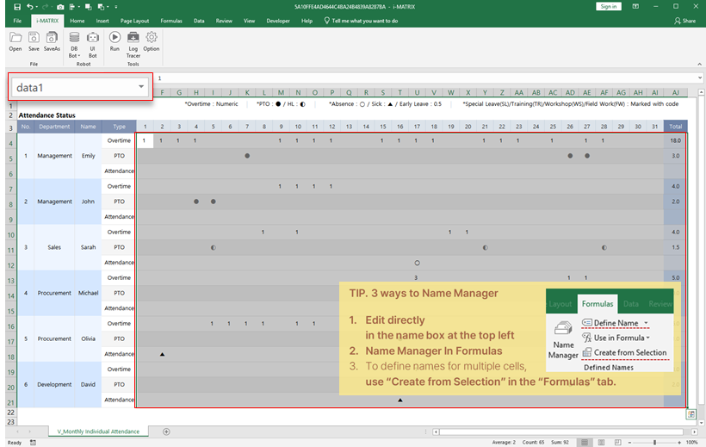Image resolution: width=706 pixels, height=447 pixels.
Task: Open the Log Tracer tool
Action: (x=133, y=41)
